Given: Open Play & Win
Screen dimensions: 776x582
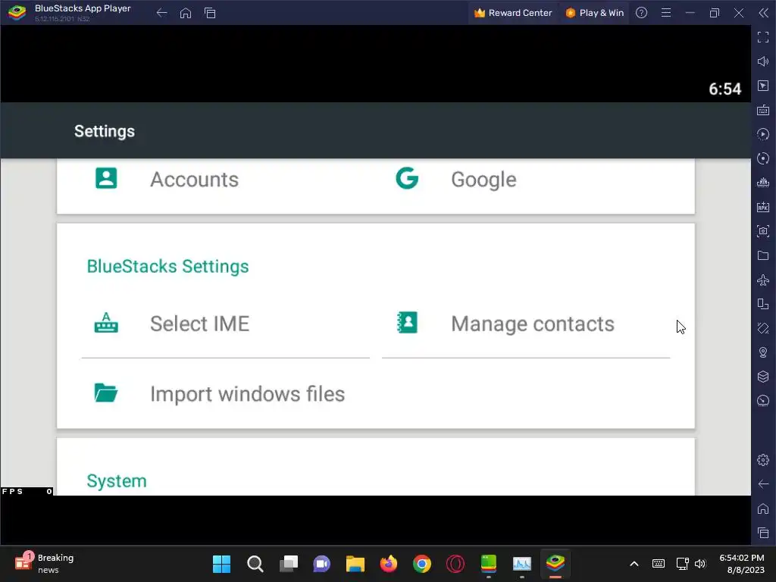Looking at the screenshot, I should pos(594,13).
